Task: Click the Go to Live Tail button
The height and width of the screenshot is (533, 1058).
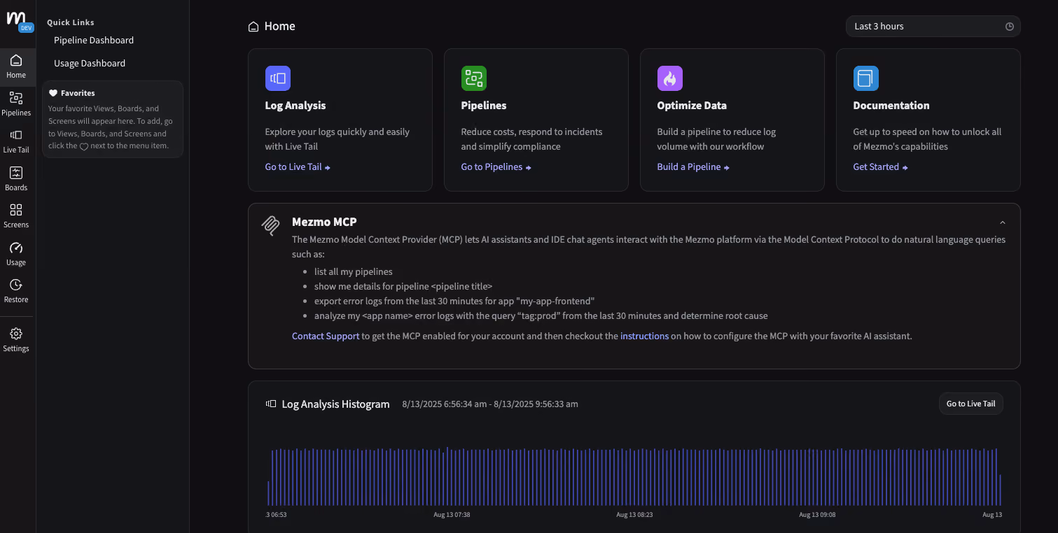Action: [970, 404]
